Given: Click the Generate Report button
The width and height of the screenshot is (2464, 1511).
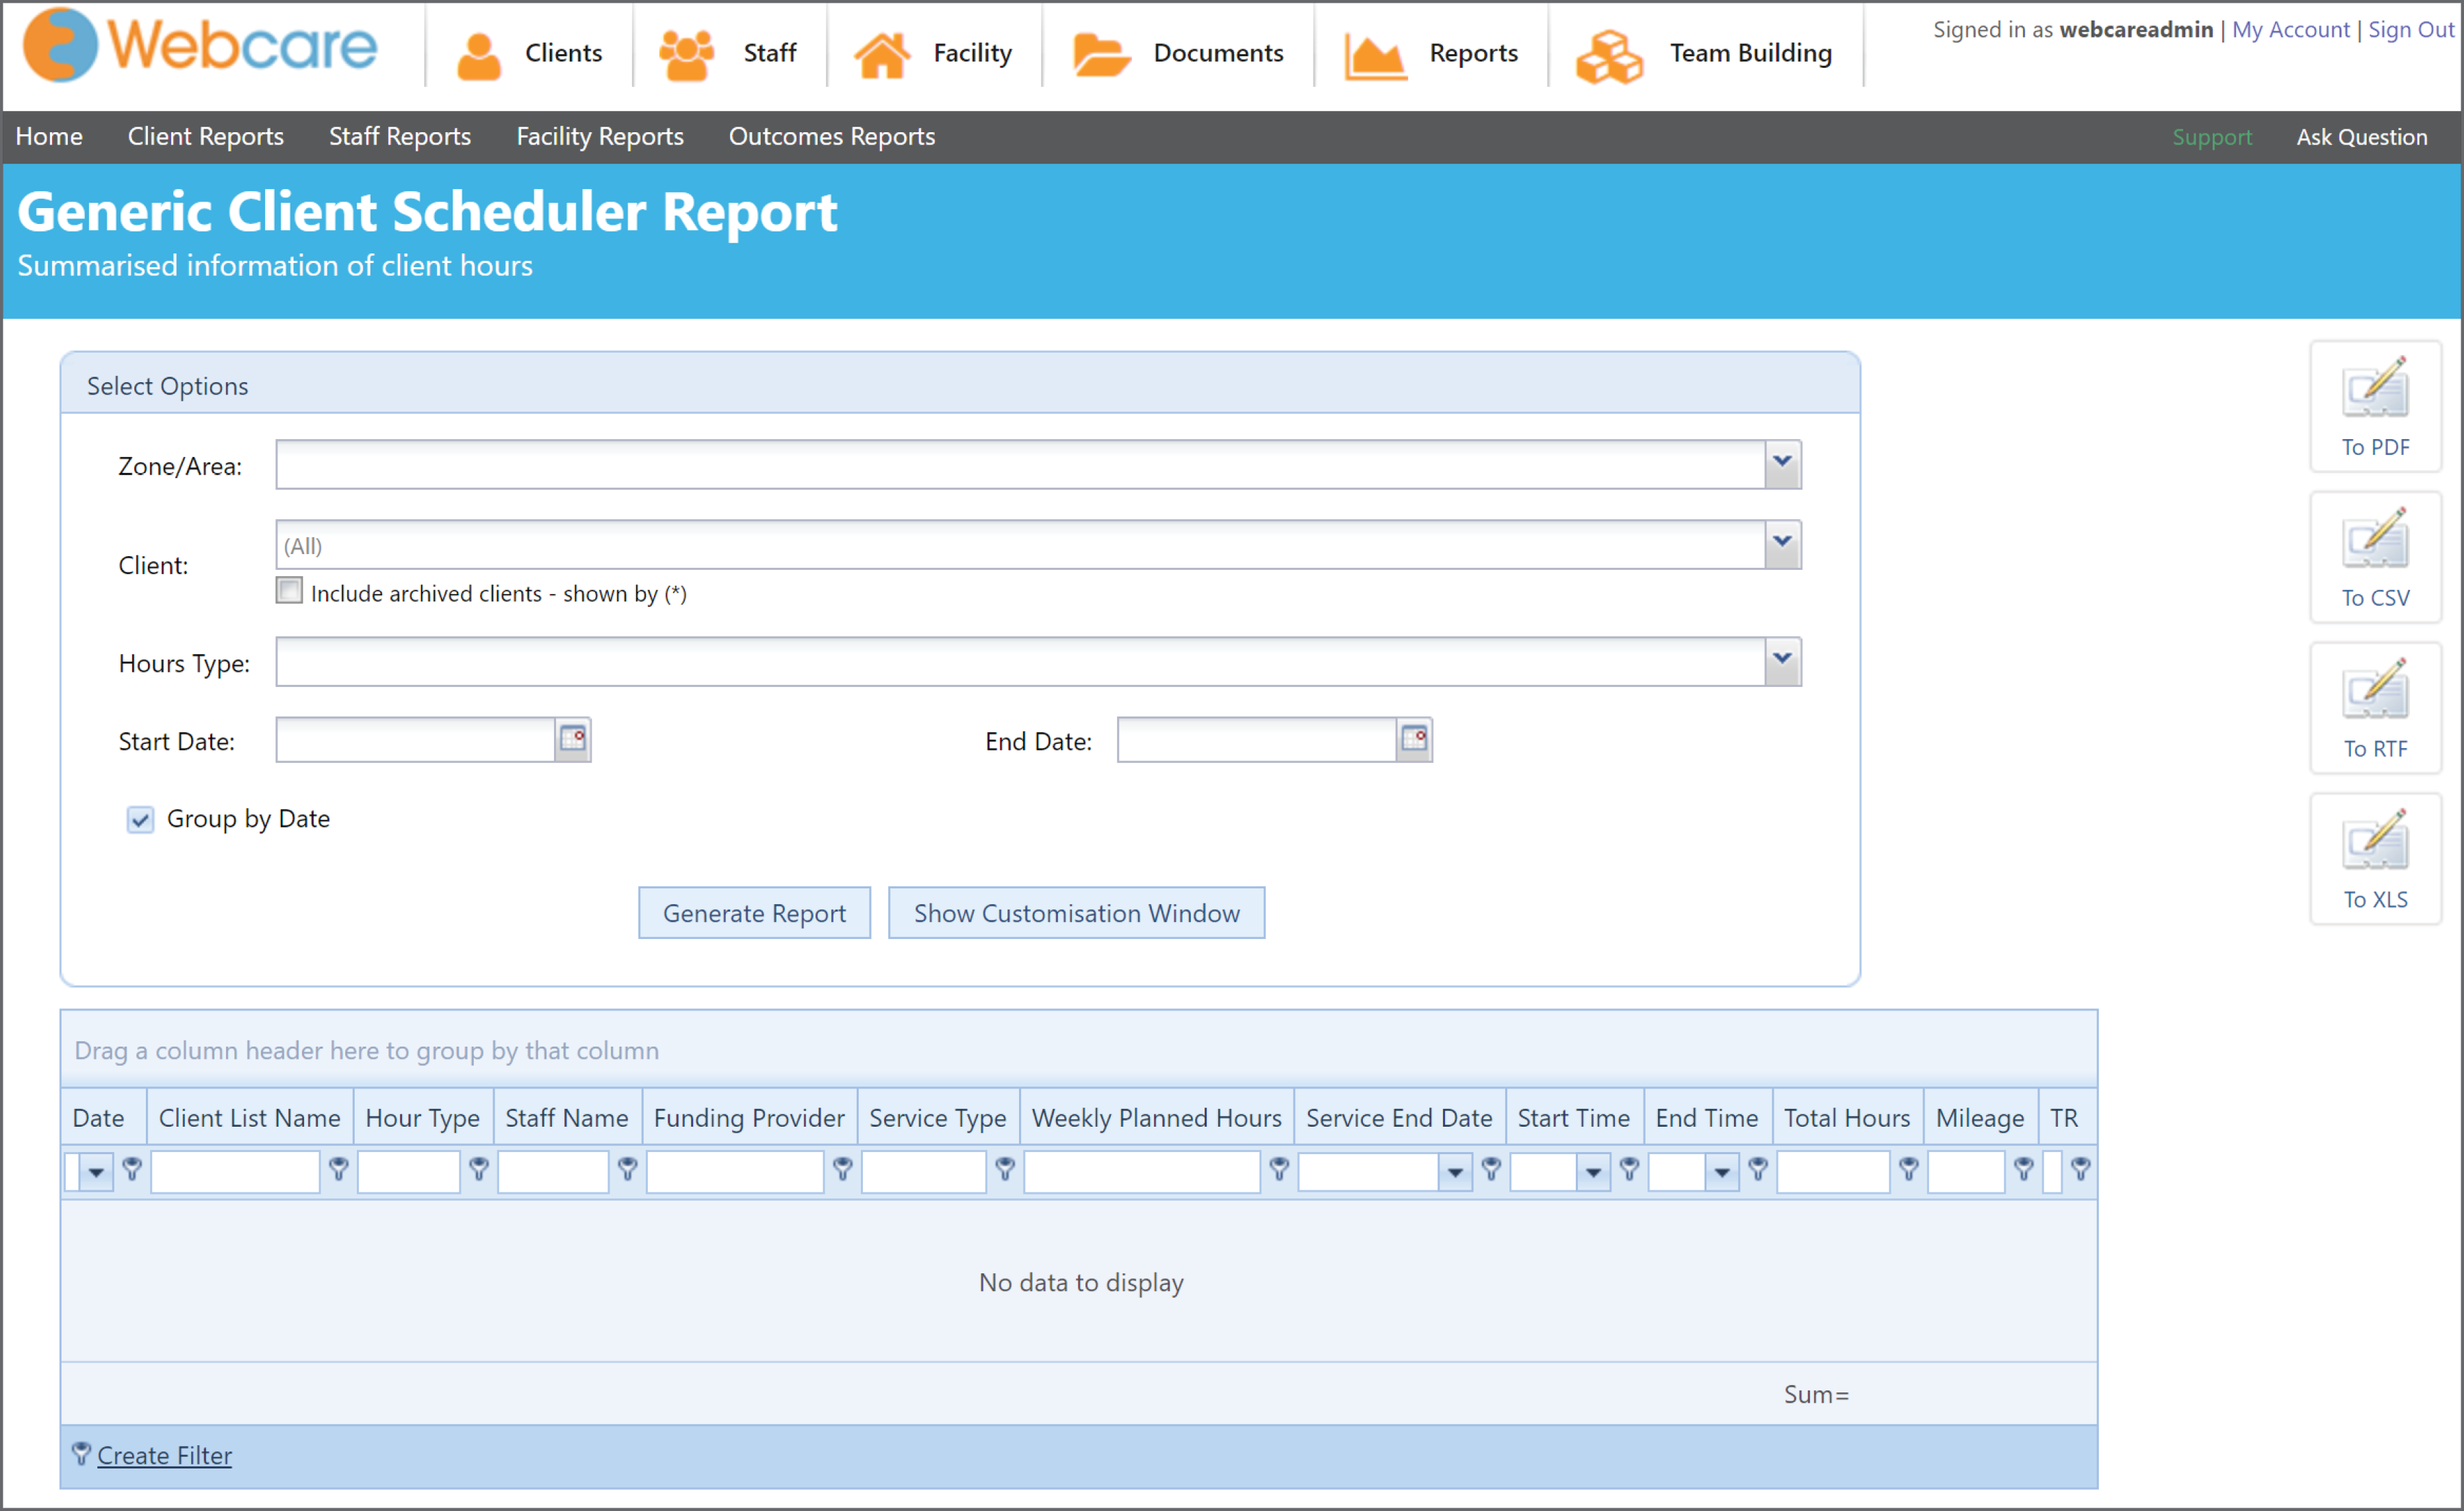Looking at the screenshot, I should [754, 912].
